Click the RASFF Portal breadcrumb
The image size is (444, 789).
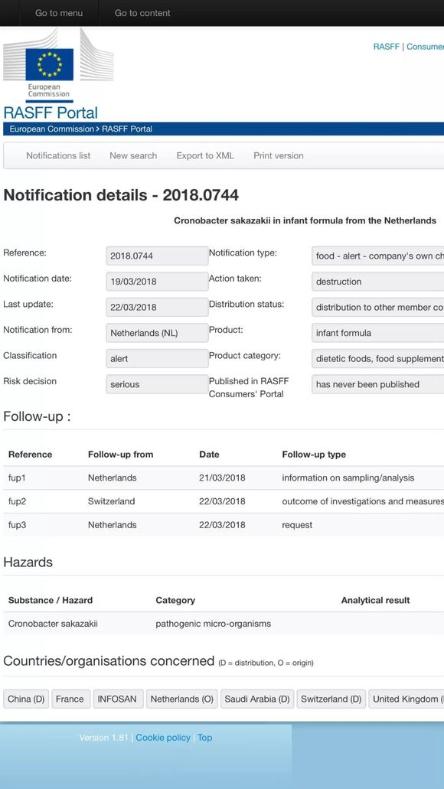pyautogui.click(x=127, y=129)
